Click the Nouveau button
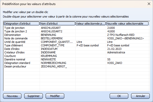Screen dimensions: 153x102 pyautogui.click(x=12, y=96)
